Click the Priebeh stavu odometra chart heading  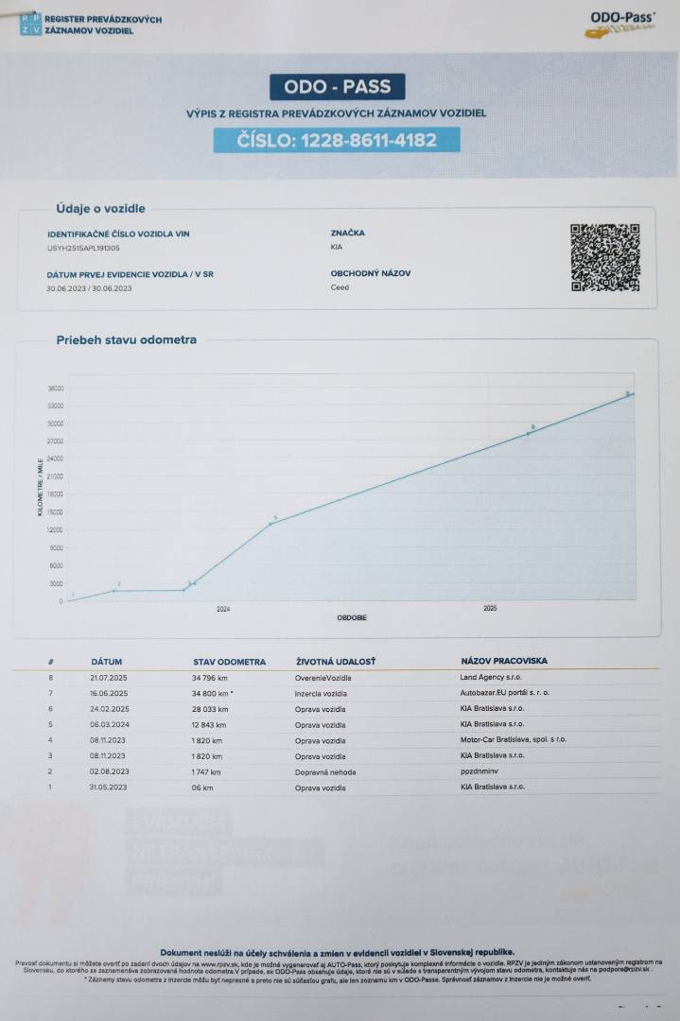126,340
